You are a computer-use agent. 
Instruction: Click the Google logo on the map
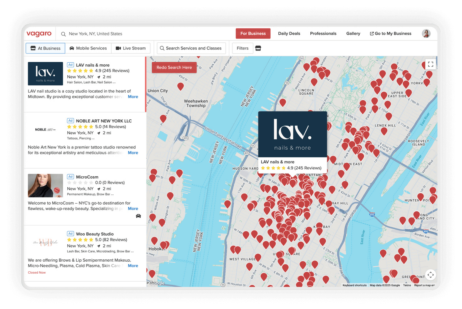157,283
